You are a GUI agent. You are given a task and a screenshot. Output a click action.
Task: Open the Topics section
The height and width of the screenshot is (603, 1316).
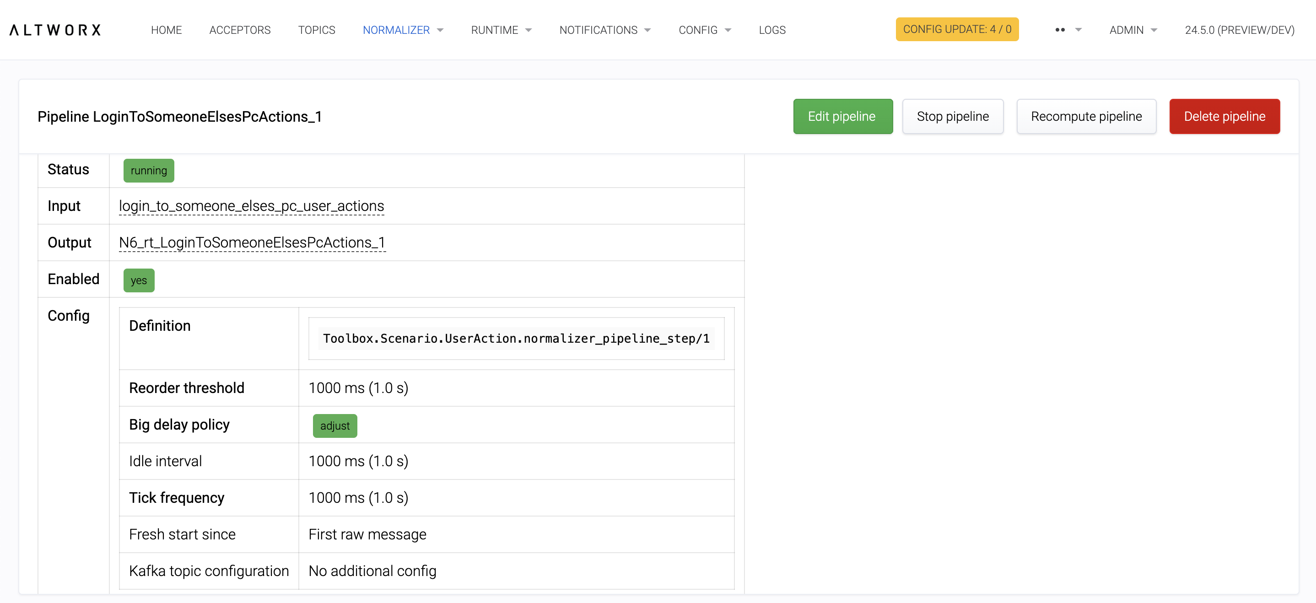coord(316,30)
